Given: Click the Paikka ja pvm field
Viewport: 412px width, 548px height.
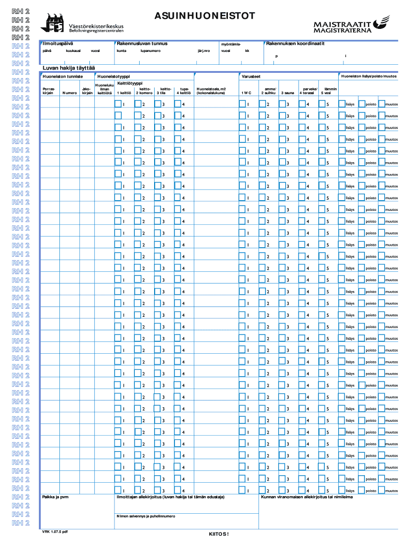Looking at the screenshot, I should tap(78, 514).
